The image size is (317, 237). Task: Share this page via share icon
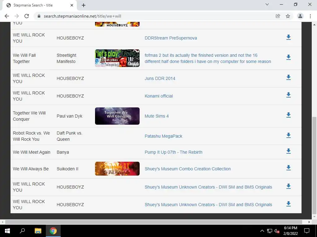[278, 16]
